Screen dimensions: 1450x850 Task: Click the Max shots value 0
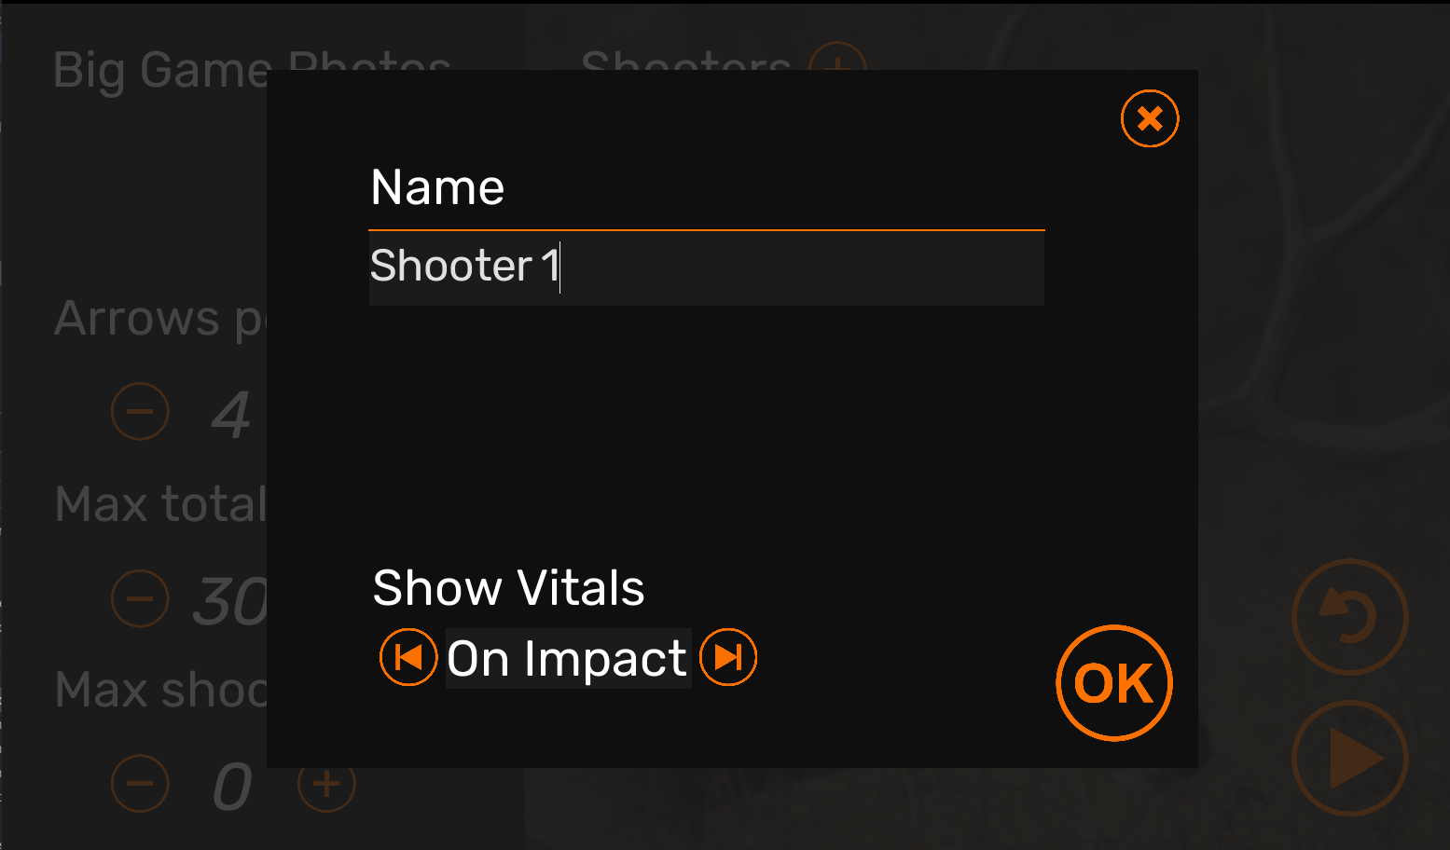tap(232, 788)
